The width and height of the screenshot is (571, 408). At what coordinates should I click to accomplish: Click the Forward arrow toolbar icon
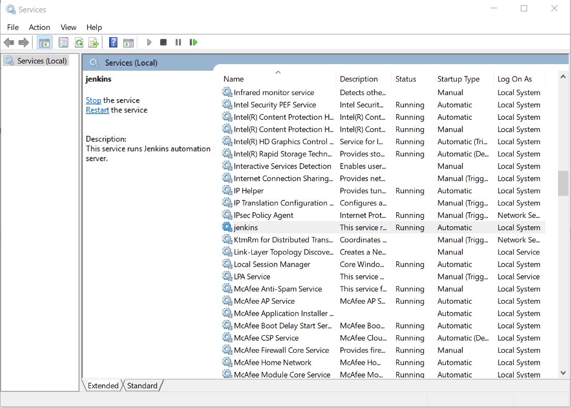tap(24, 42)
